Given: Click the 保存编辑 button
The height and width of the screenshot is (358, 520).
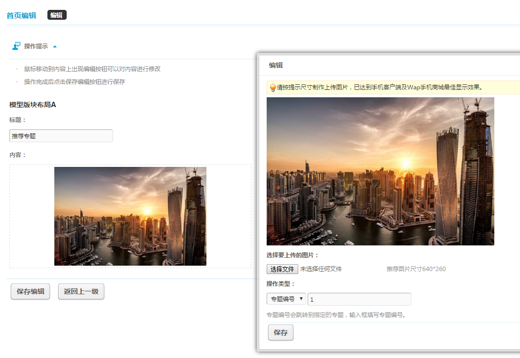Looking at the screenshot, I should [x=31, y=291].
